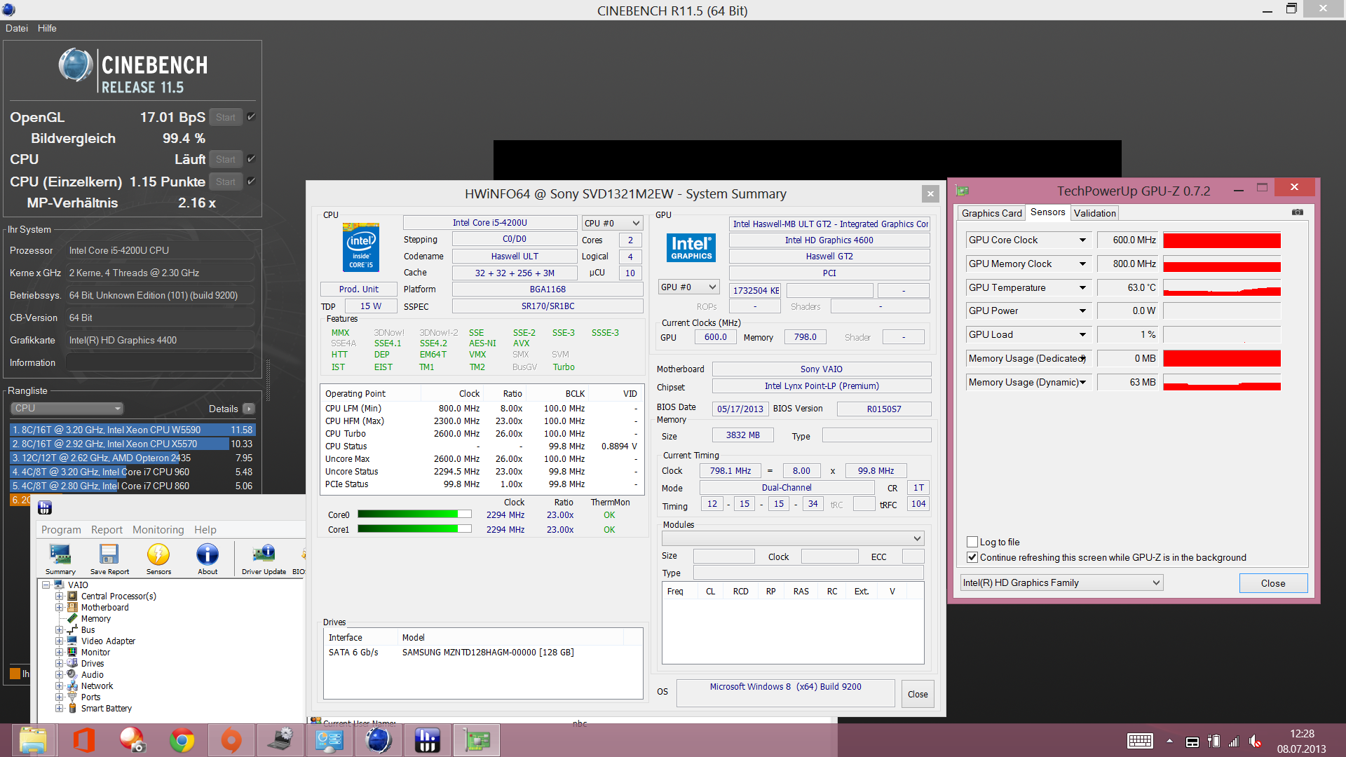
Task: Click the Core1 load progress bar
Action: click(x=414, y=529)
